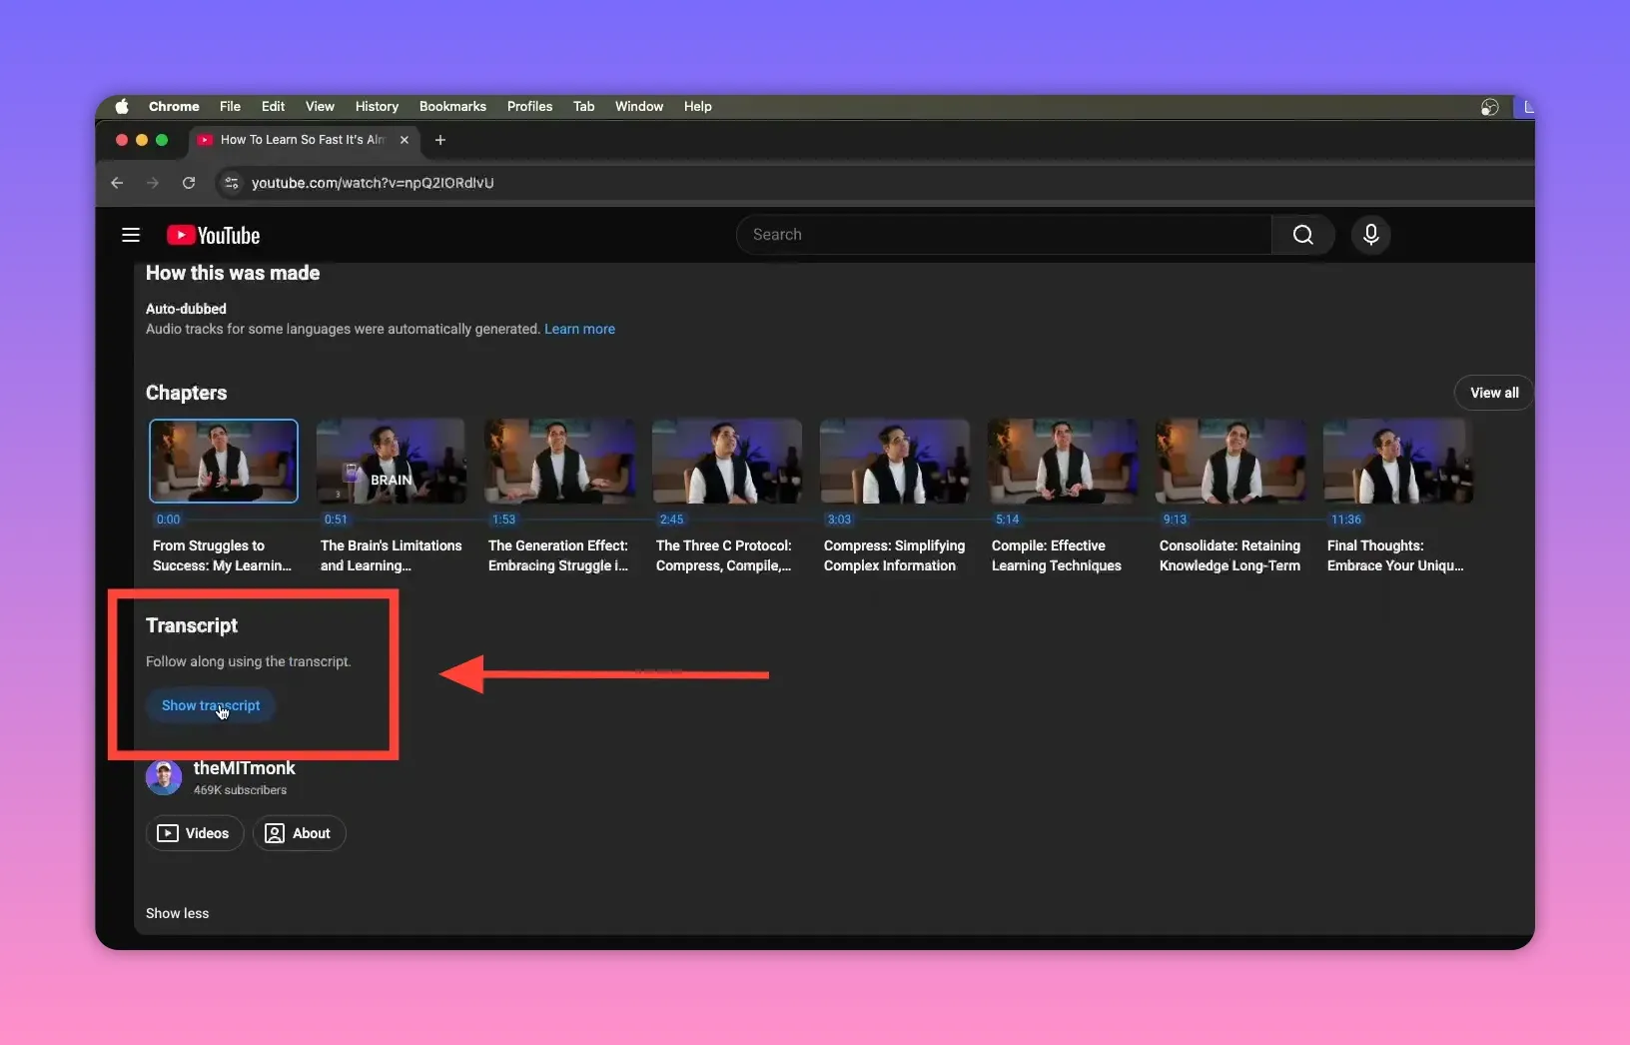Open the chapter 'Compress: Simplifying Complex Information'
This screenshot has width=1630, height=1045.
tap(893, 462)
